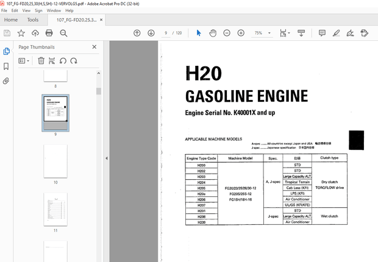Open the Window menu
The image size is (378, 262).
[x=54, y=10]
